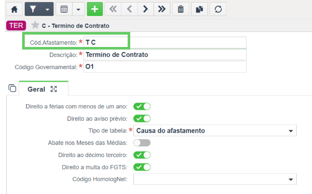The image size is (312, 194).
Task: Open the filter funnel button
Action: [33, 9]
